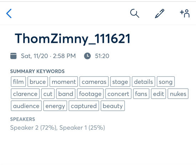
Task: Select the "bruce" keyword tag
Action: click(38, 82)
